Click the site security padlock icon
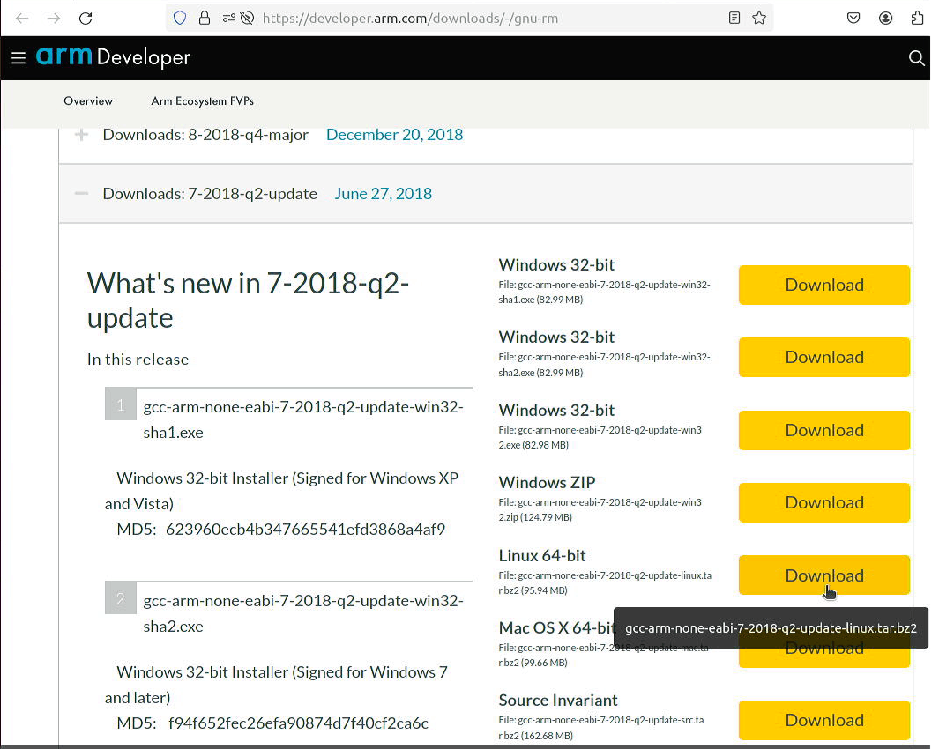 point(205,18)
